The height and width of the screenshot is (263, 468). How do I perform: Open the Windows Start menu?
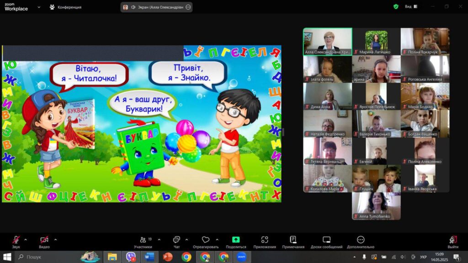[7, 257]
